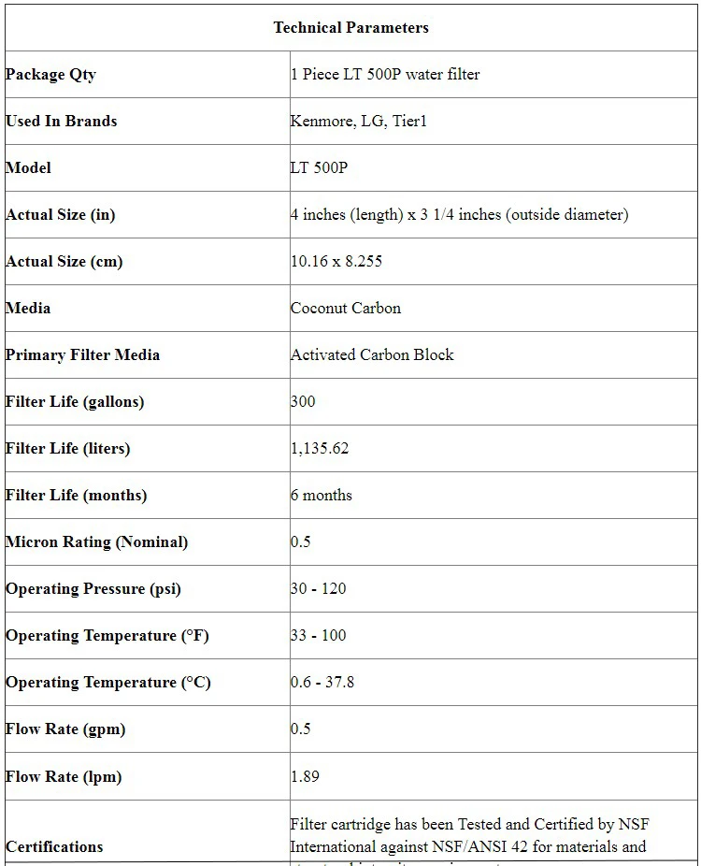The width and height of the screenshot is (701, 866).
Task: Click the Package Qty row label
Action: point(50,74)
